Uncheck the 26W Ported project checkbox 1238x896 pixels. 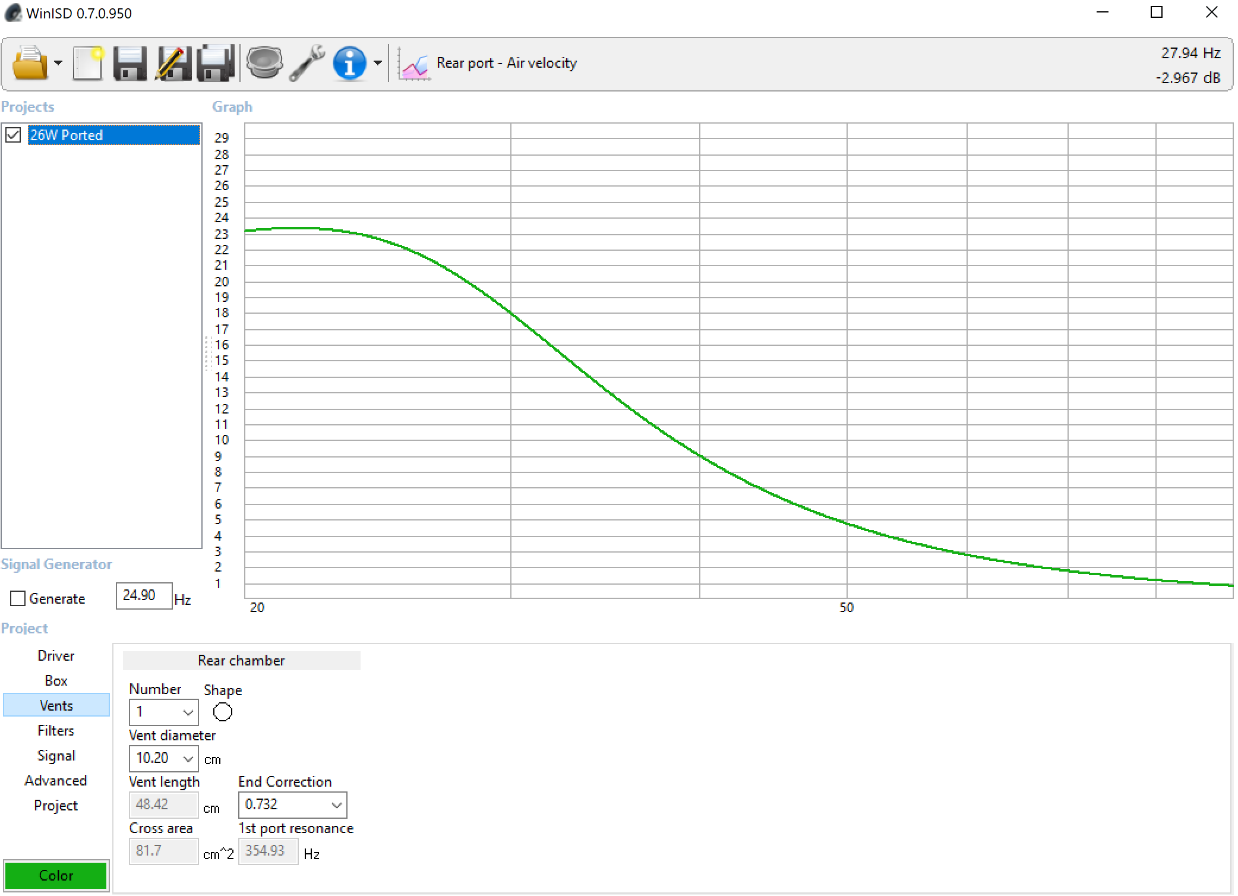point(14,135)
